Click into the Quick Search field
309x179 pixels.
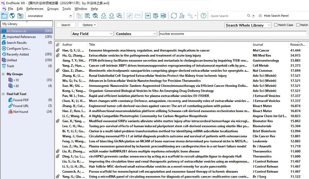pyautogui.click(x=227, y=16)
